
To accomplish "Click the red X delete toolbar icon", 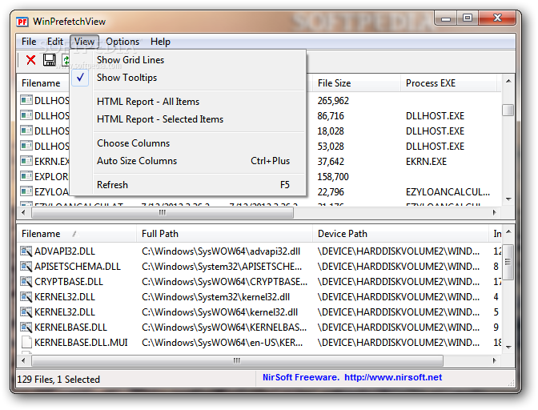I will pos(31,60).
